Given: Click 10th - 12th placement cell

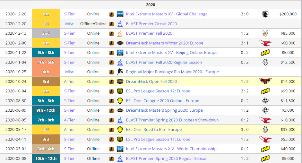Looking at the screenshot, I should tap(46, 159).
